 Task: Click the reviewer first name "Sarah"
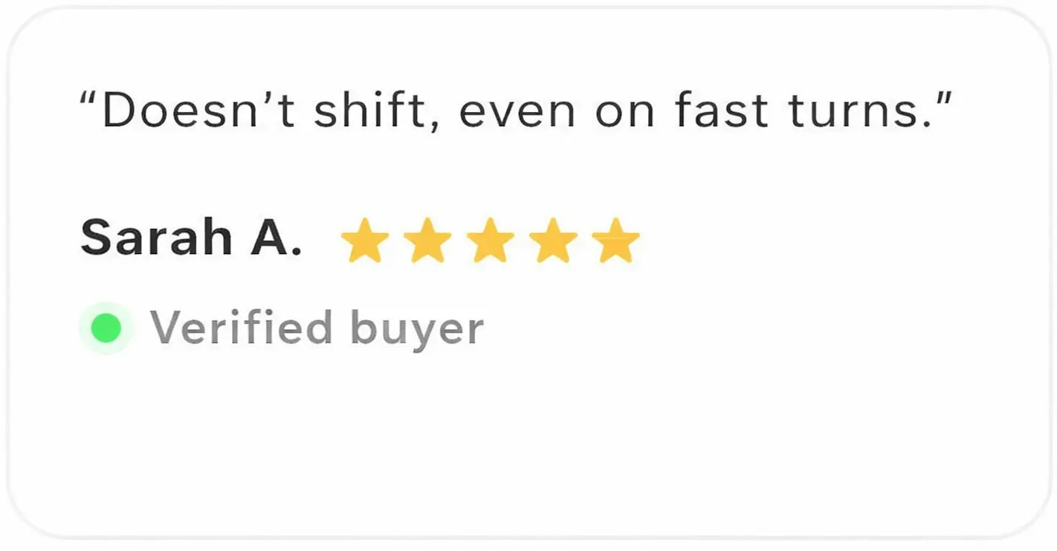click(156, 239)
